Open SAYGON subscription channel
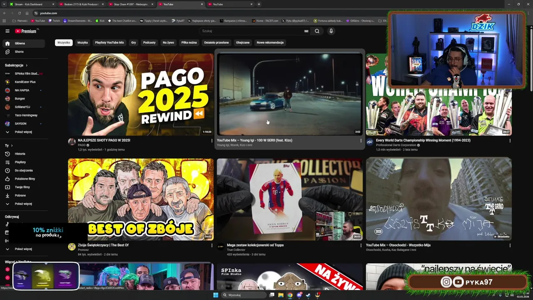The height and width of the screenshot is (300, 533). click(23, 124)
